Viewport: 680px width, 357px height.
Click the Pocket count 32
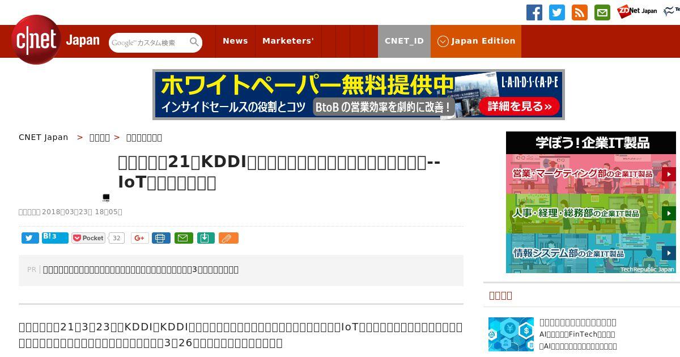coord(116,238)
